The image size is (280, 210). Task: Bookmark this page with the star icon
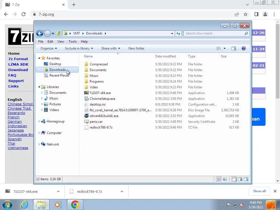246,14
